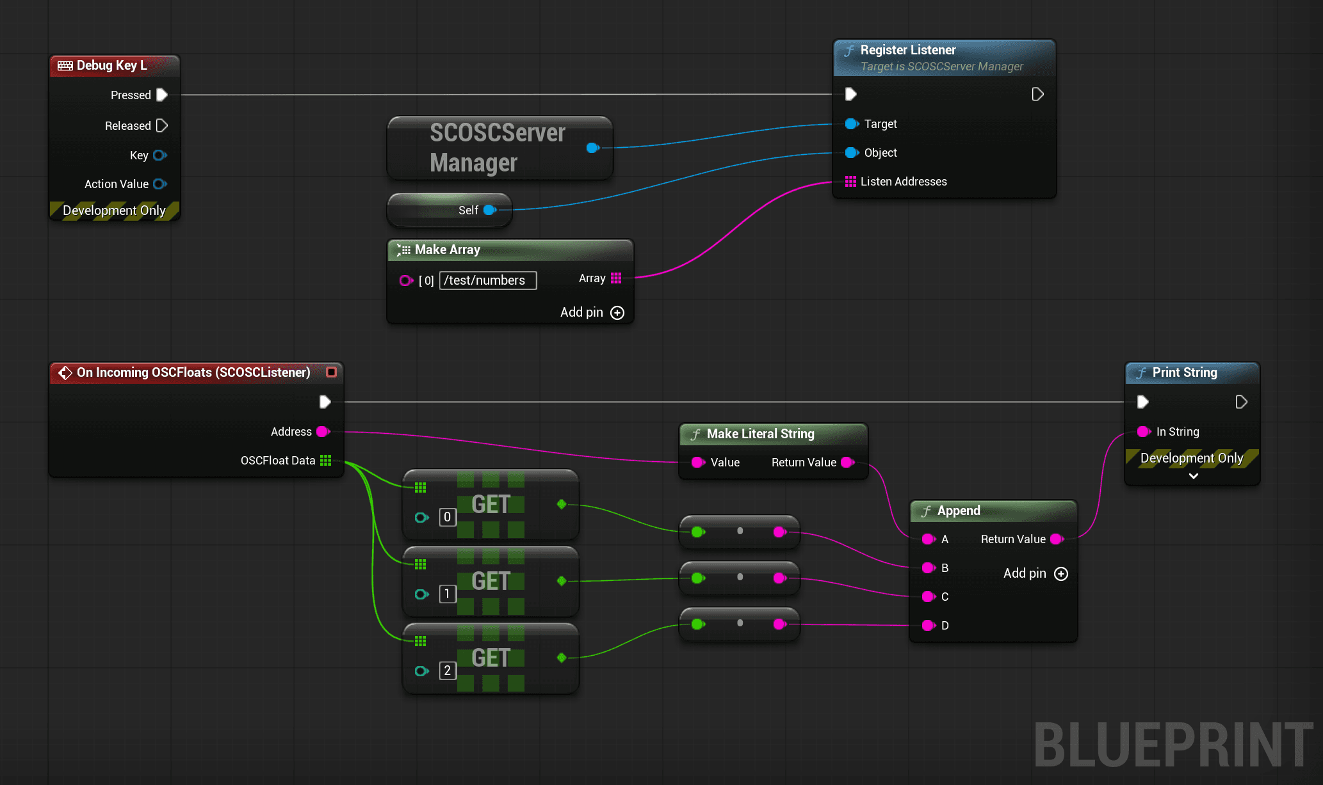Click the Released execution pin on Debug Key L
The width and height of the screenshot is (1323, 785).
[x=162, y=125]
